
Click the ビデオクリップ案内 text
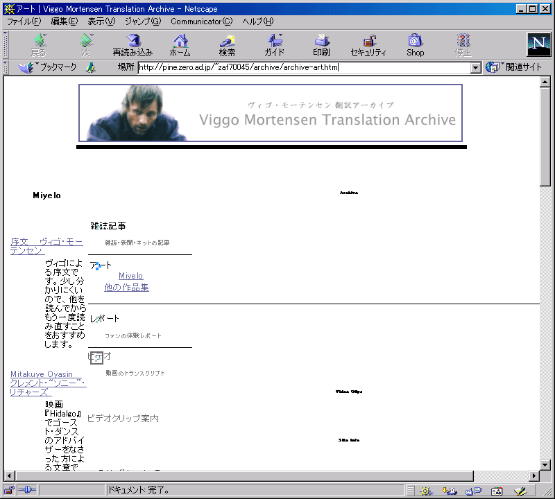click(x=123, y=419)
